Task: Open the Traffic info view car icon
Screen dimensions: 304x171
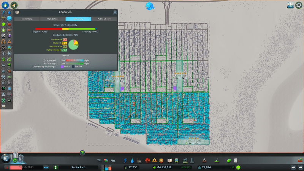Action: 3,36
